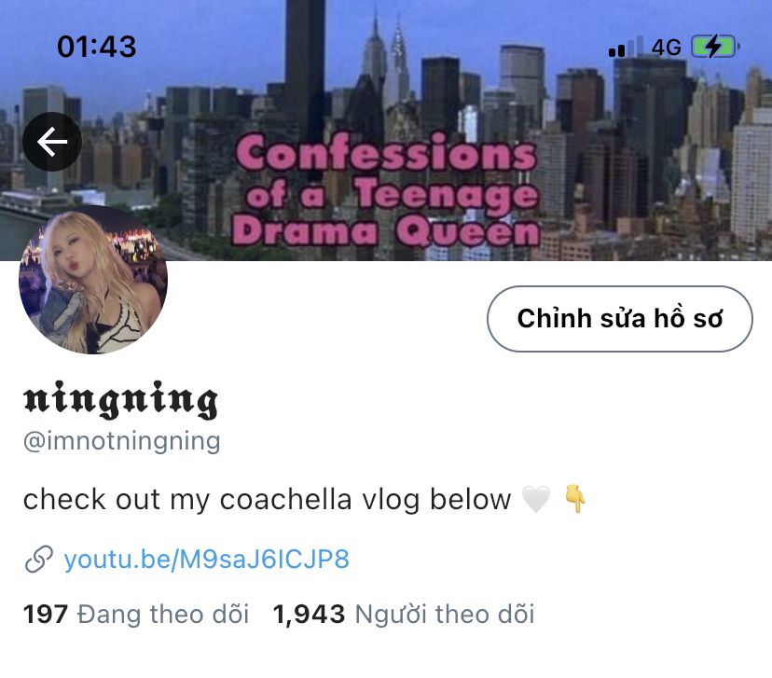View the 1,943 Người theo dõi list
This screenshot has height=678, width=772.
pyautogui.click(x=404, y=615)
